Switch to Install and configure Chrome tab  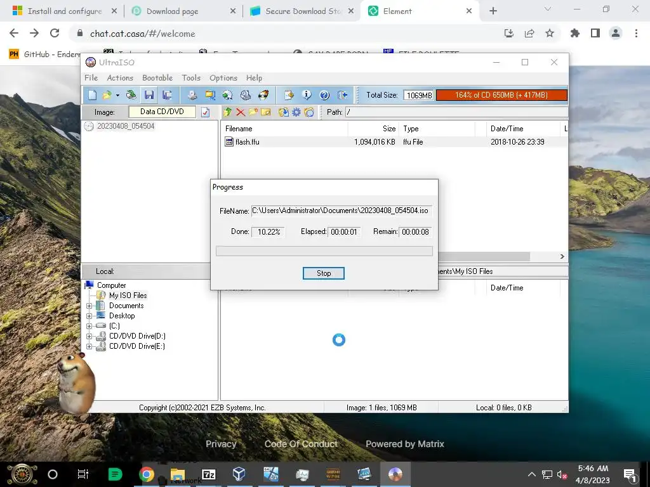64,11
